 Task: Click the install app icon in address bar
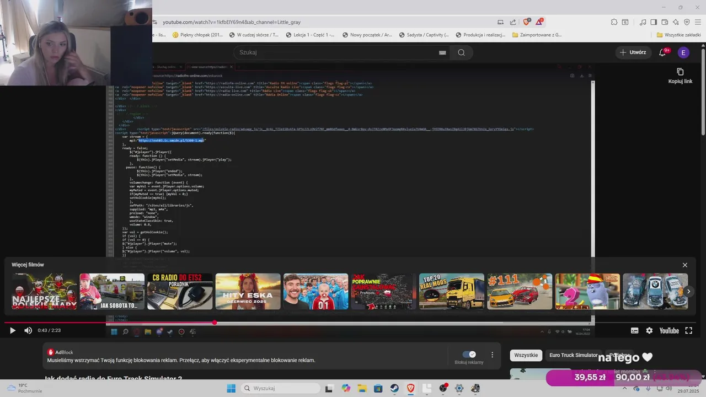500,22
